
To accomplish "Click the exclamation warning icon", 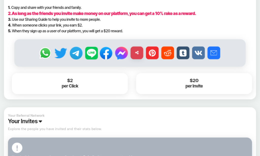I will (x=17, y=148).
